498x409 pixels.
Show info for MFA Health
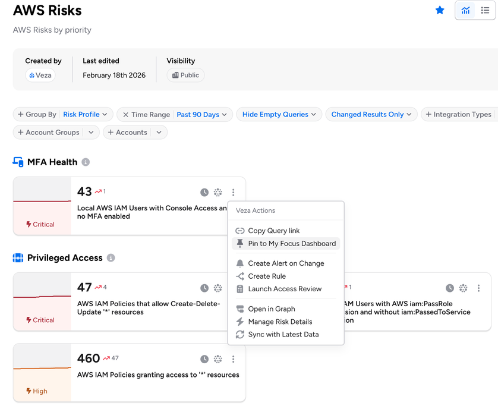point(86,162)
